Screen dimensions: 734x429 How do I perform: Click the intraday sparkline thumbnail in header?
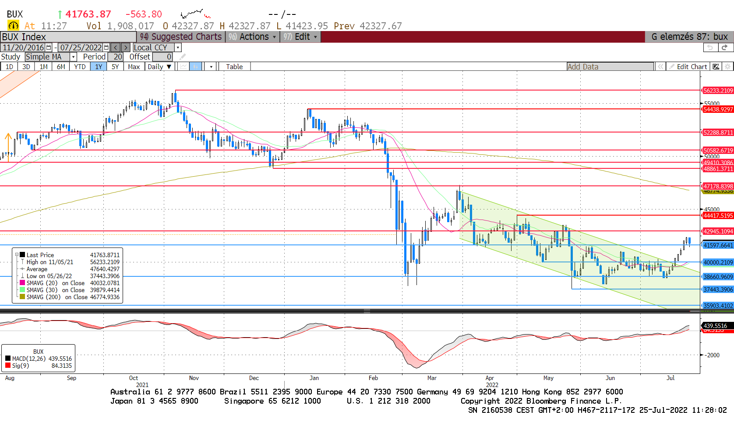195,14
